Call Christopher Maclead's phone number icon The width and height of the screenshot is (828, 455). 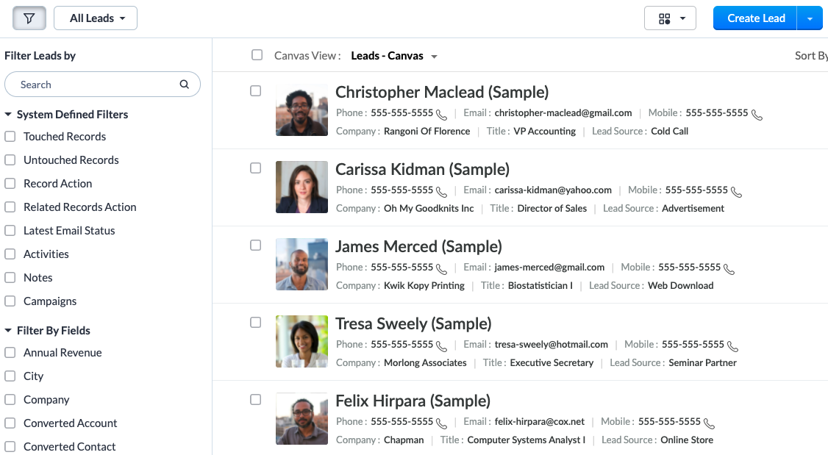click(x=441, y=114)
